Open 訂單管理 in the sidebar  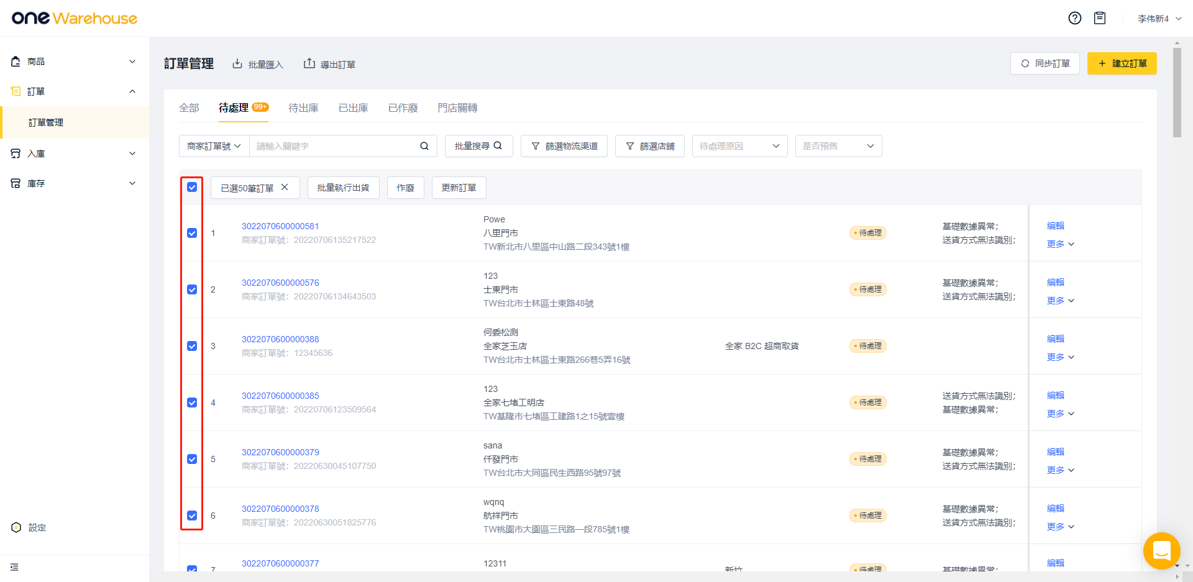point(75,122)
